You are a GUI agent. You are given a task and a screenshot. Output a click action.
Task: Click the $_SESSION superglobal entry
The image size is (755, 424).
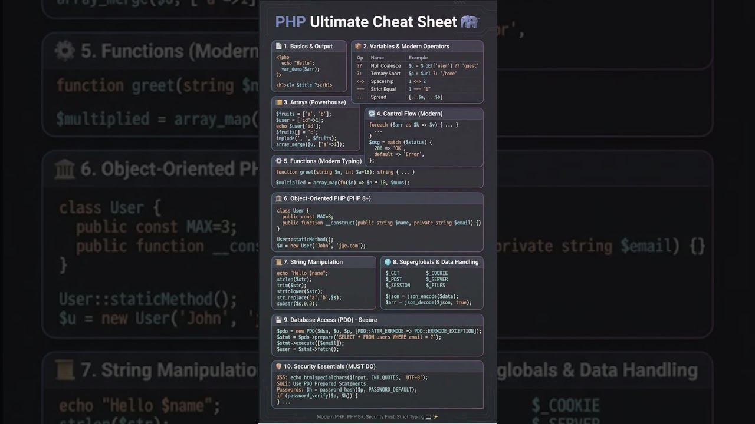pyautogui.click(x=398, y=286)
